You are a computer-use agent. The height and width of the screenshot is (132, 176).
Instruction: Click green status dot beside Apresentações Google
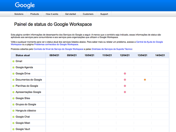point(14,92)
